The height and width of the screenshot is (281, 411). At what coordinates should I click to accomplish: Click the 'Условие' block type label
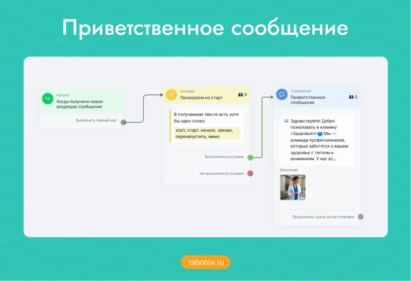coord(188,91)
